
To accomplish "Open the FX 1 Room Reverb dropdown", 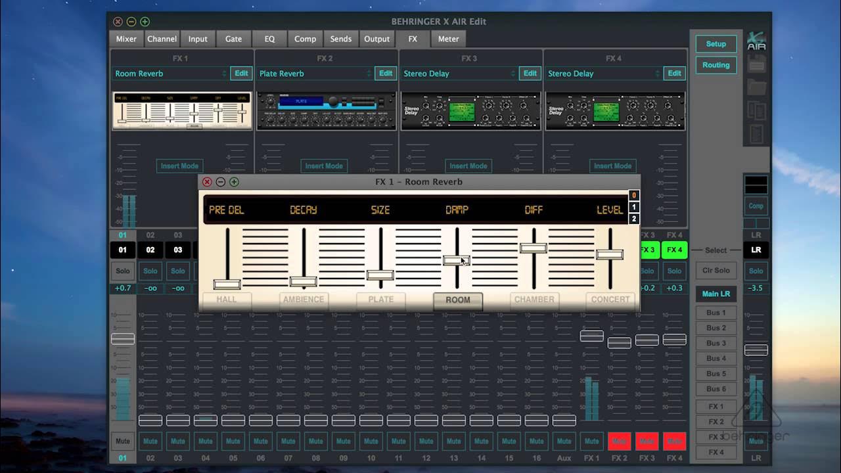I will [x=170, y=74].
